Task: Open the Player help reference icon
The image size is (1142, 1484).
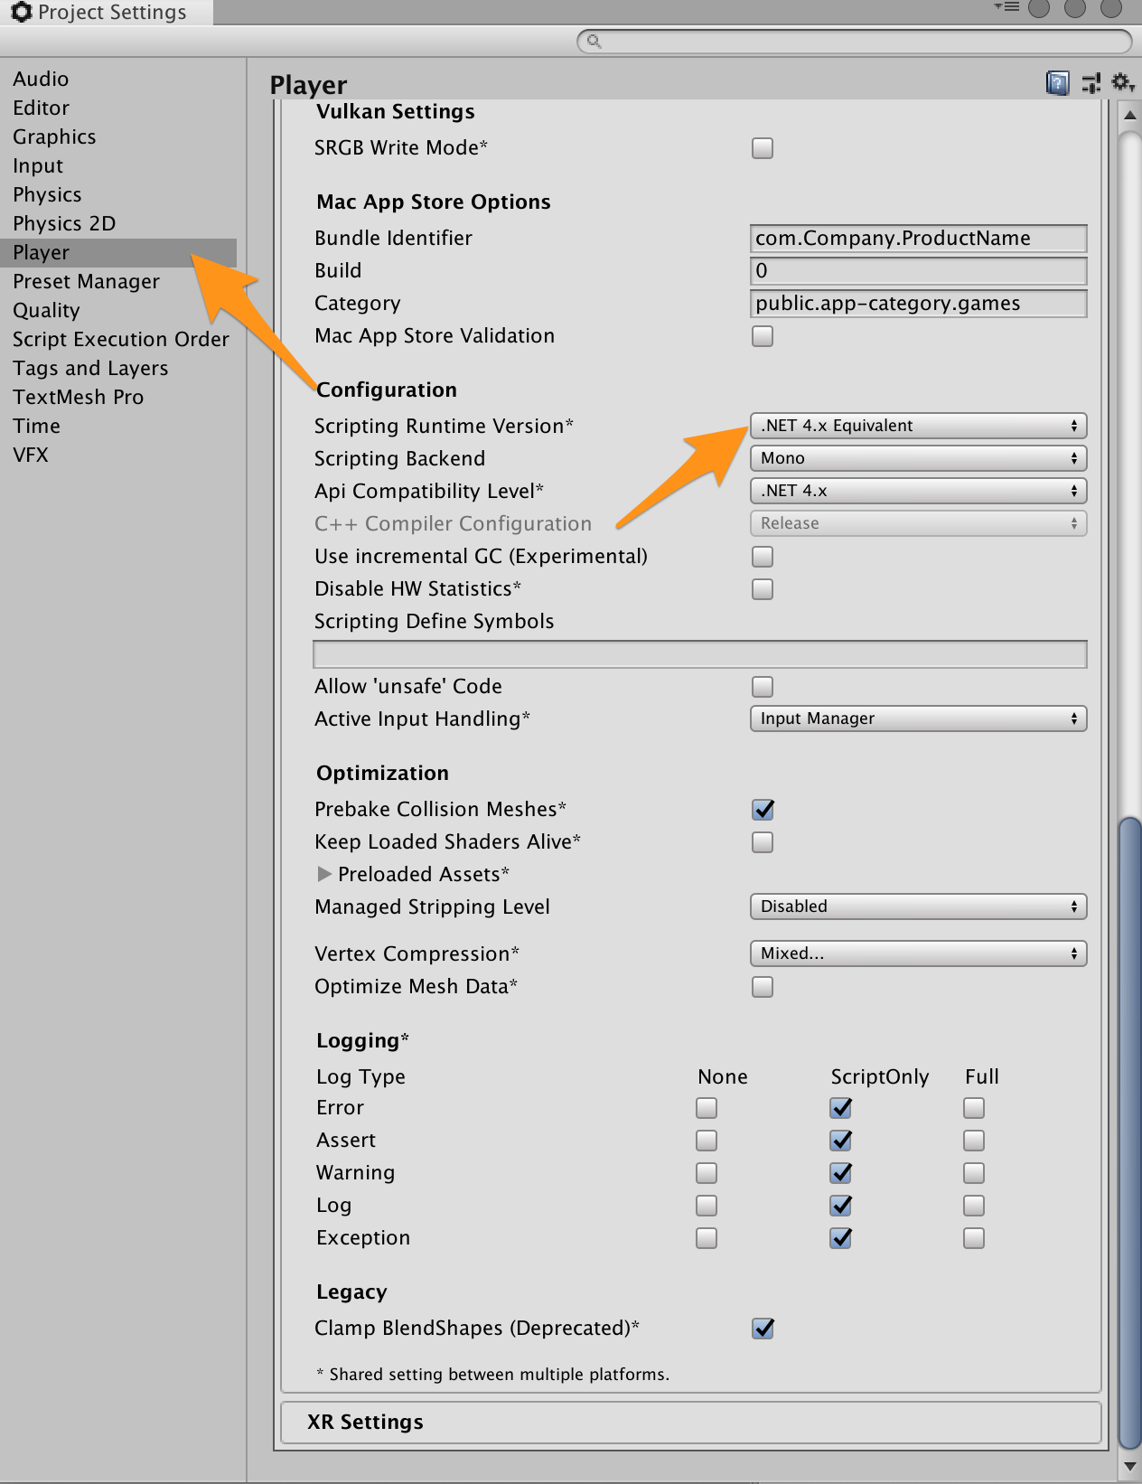Action: [x=1057, y=83]
